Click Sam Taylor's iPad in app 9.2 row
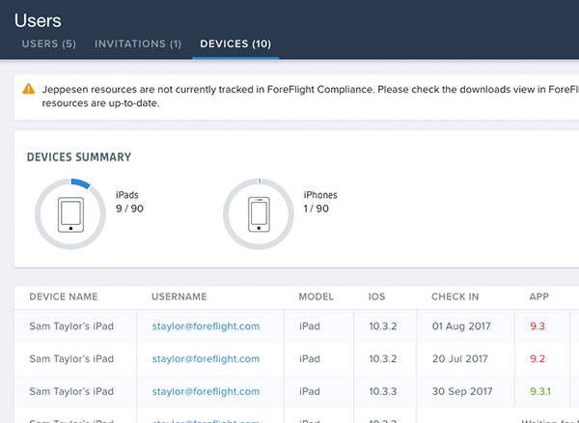The image size is (579, 423). [x=71, y=358]
